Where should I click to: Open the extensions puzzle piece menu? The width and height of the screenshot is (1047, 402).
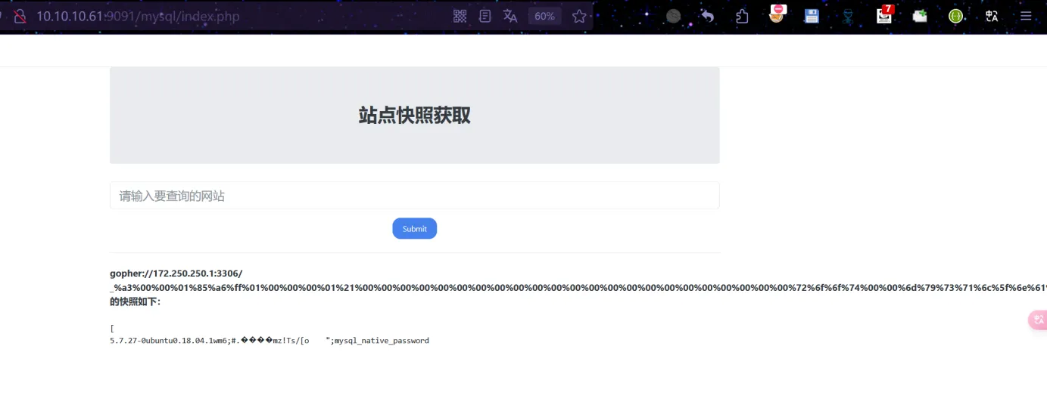(742, 16)
